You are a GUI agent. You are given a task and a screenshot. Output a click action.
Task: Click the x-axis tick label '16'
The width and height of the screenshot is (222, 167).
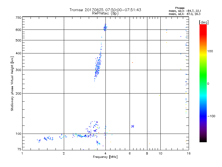[189, 153]
